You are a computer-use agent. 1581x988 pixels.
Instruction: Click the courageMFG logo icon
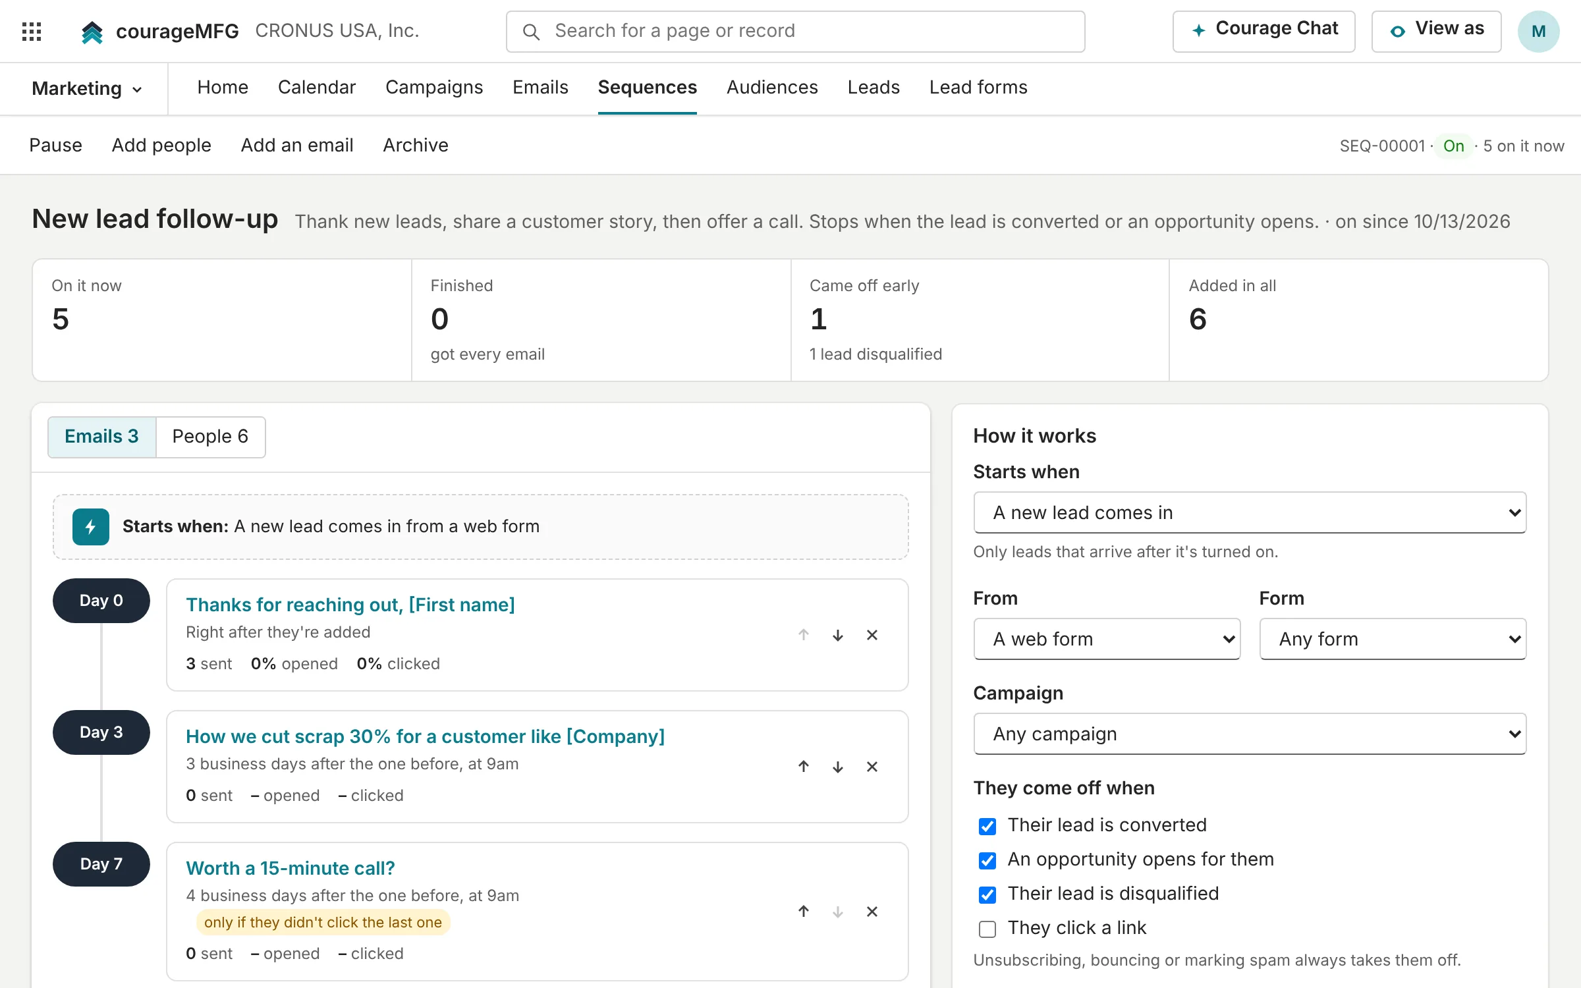[92, 32]
